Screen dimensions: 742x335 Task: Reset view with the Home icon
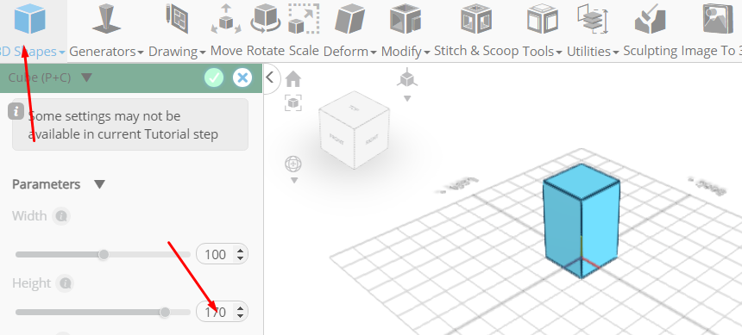point(293,79)
